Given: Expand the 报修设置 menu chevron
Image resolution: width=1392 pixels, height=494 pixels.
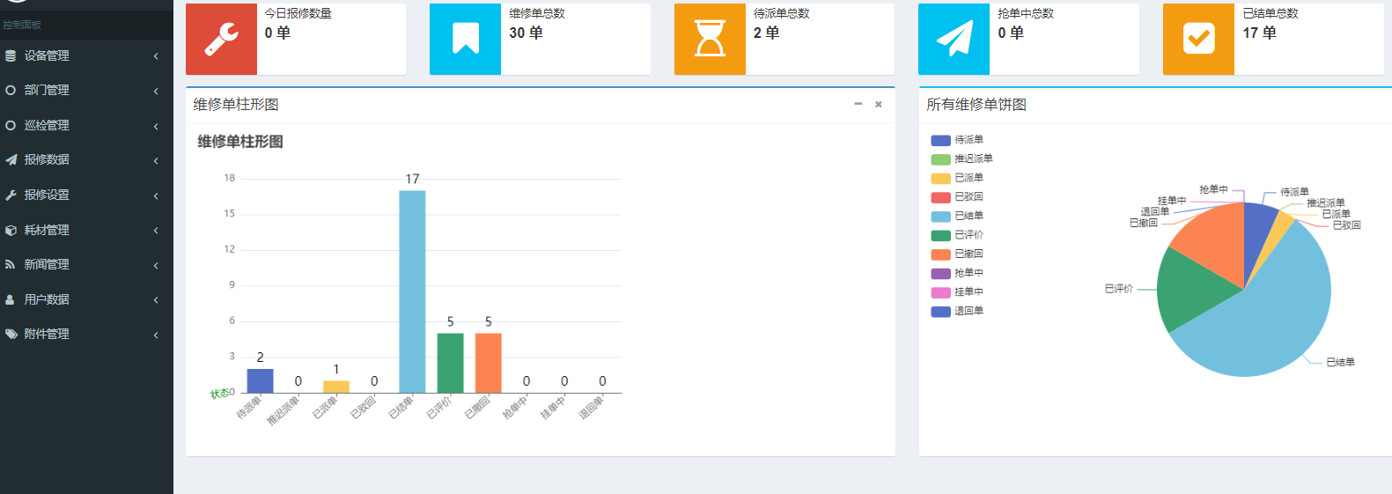Looking at the screenshot, I should pyautogui.click(x=156, y=195).
